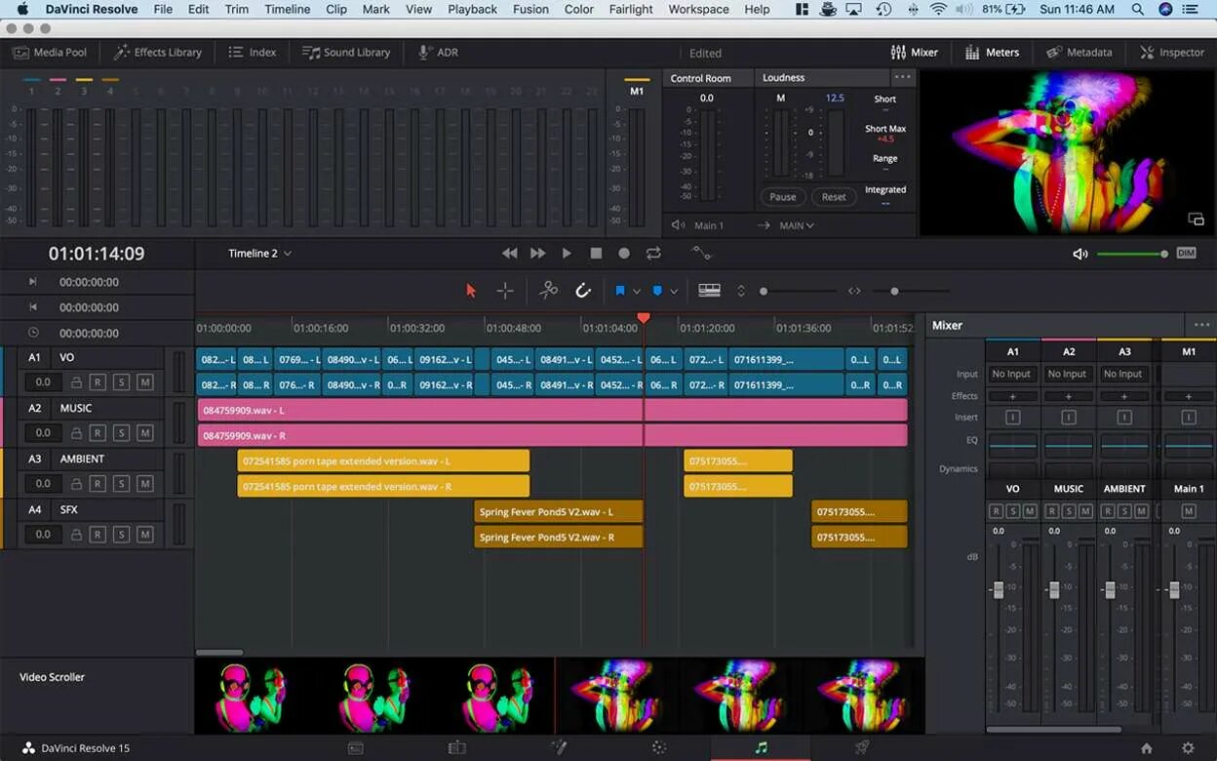Select No Input for mixer channel A1
The image size is (1217, 761).
[1012, 374]
